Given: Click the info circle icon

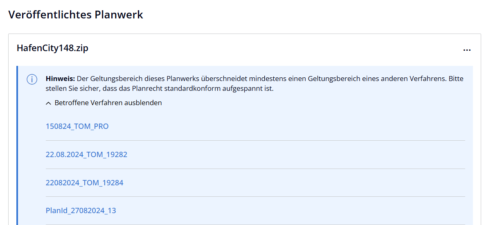Looking at the screenshot, I should pyautogui.click(x=32, y=79).
